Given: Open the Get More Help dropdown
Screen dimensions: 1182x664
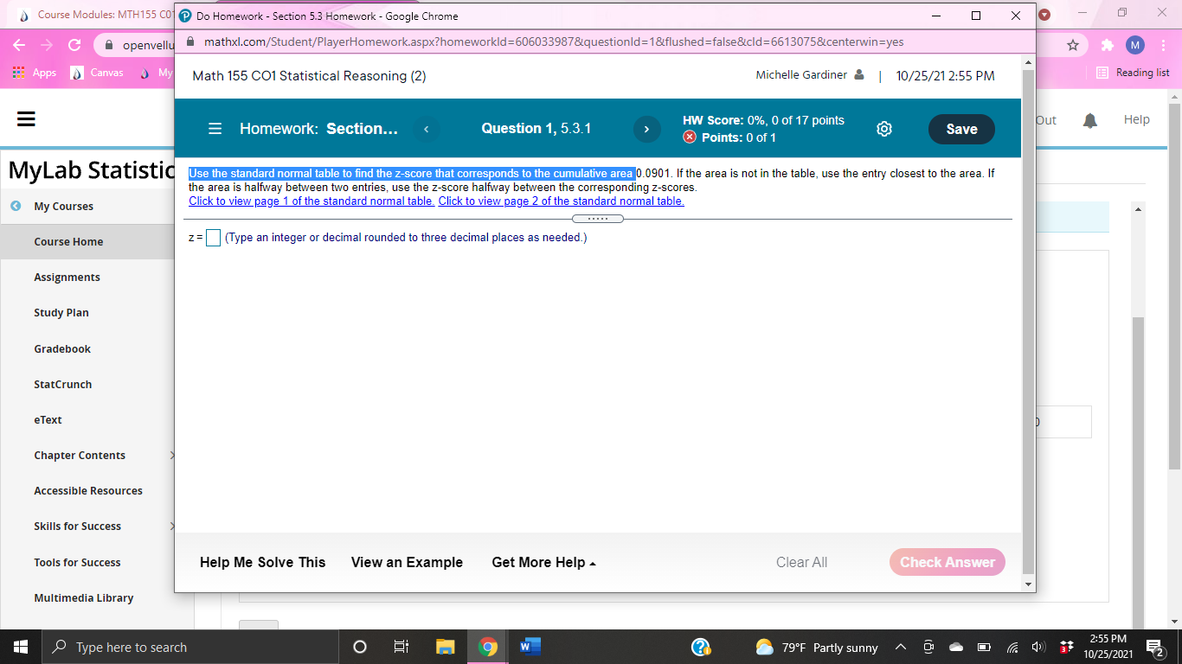Looking at the screenshot, I should (x=543, y=563).
